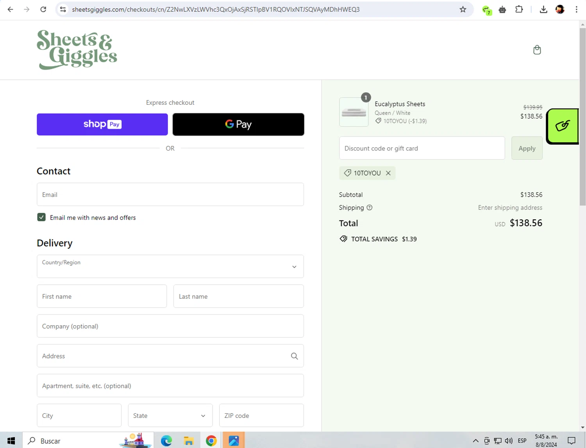Screen dimensions: 586x448
Task: Go back in browser history
Action: coord(11,9)
